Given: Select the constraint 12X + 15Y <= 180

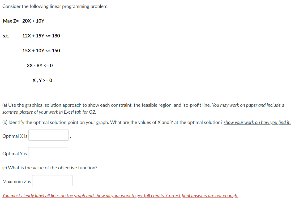Looking at the screenshot, I should (41, 36).
